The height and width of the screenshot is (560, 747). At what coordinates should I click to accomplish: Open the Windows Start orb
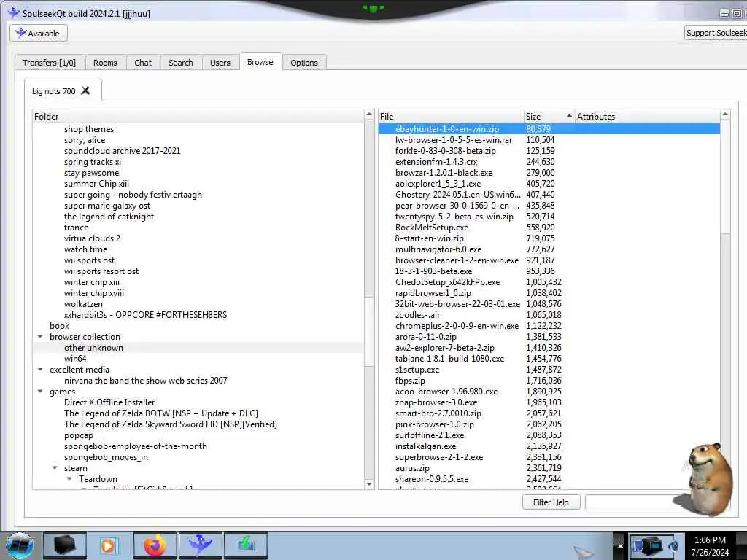(x=20, y=545)
